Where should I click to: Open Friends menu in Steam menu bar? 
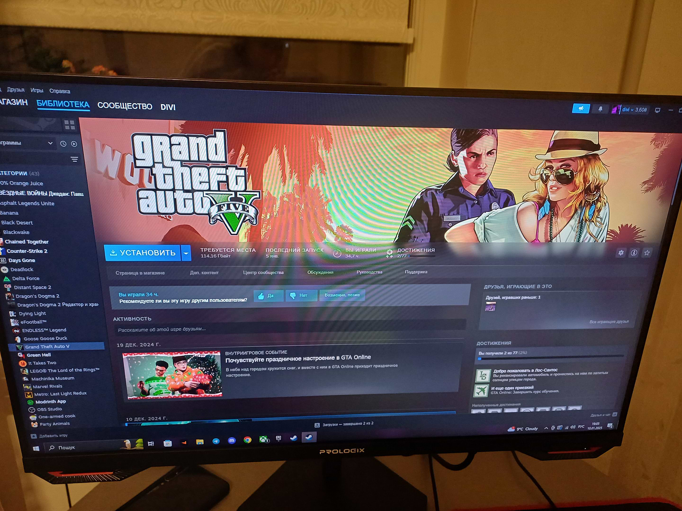(x=16, y=90)
